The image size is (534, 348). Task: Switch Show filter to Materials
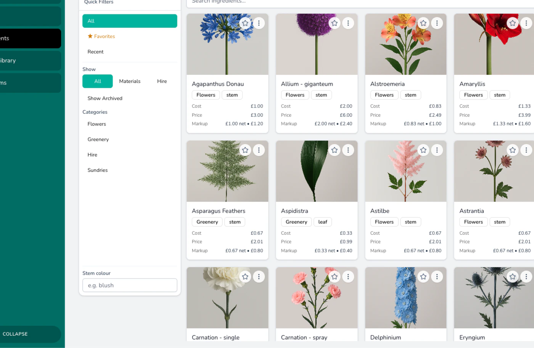pos(130,81)
